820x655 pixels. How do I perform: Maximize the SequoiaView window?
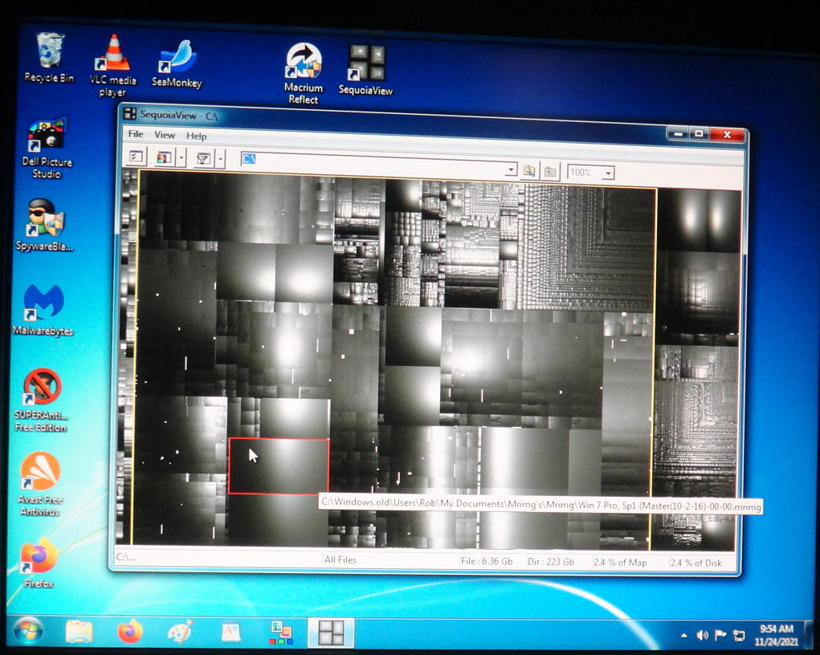(700, 134)
